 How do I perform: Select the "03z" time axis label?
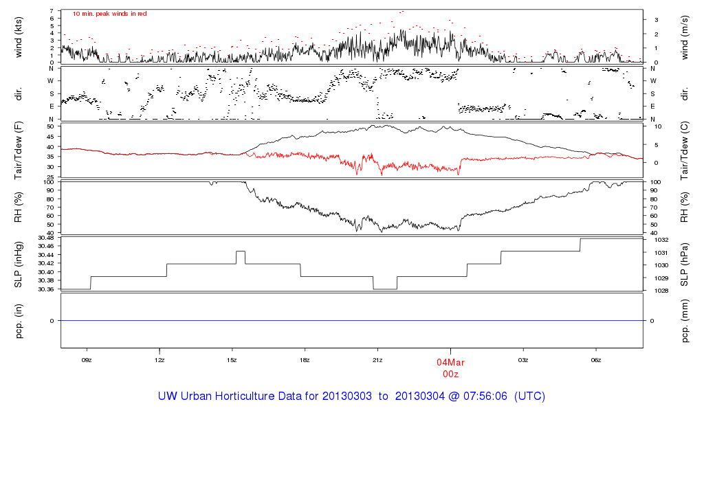click(523, 360)
